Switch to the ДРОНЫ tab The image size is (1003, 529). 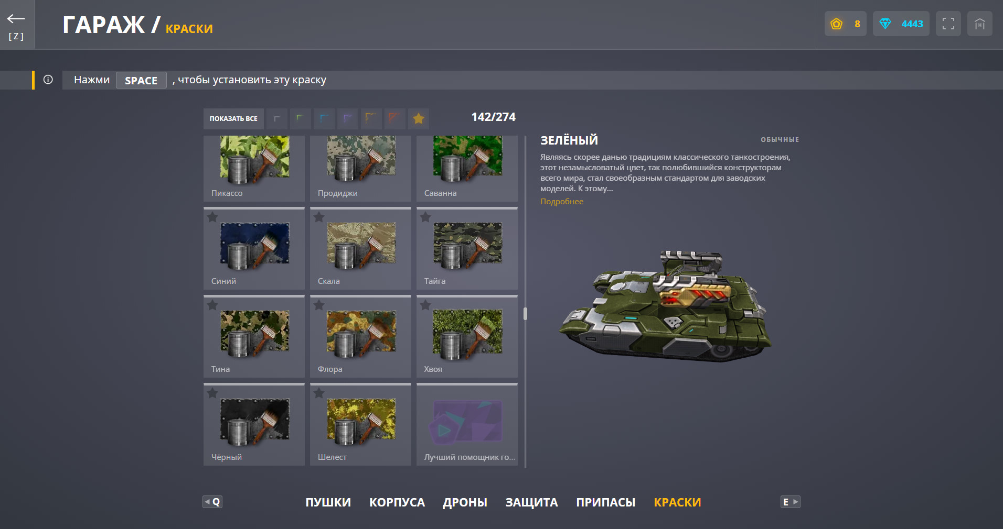tap(465, 502)
